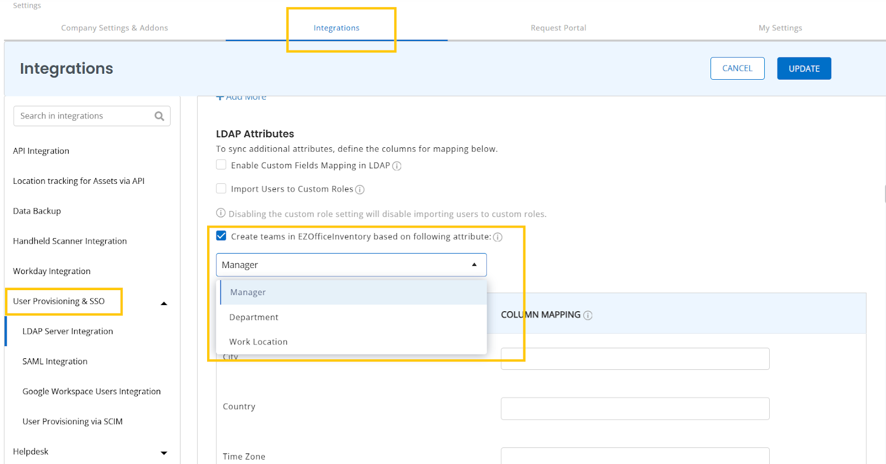Screen dimensions: 886x464
Task: Collapse the User Provisioning & SSO section arrow
Action: tap(164, 303)
